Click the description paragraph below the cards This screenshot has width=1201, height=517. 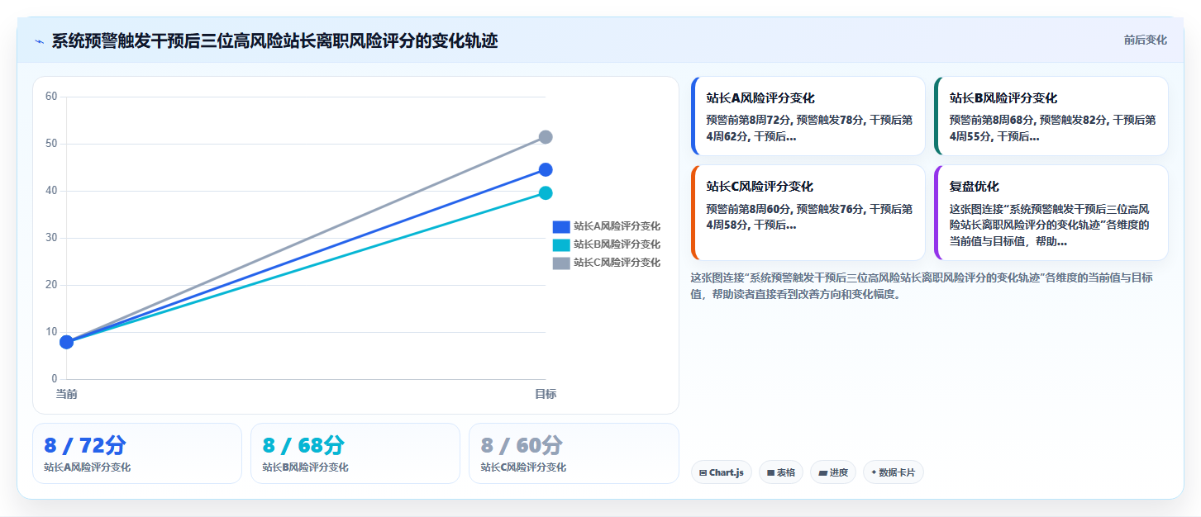click(922, 286)
